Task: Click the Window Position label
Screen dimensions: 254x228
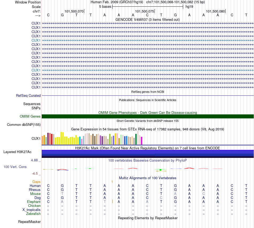Action: tap(28, 2)
